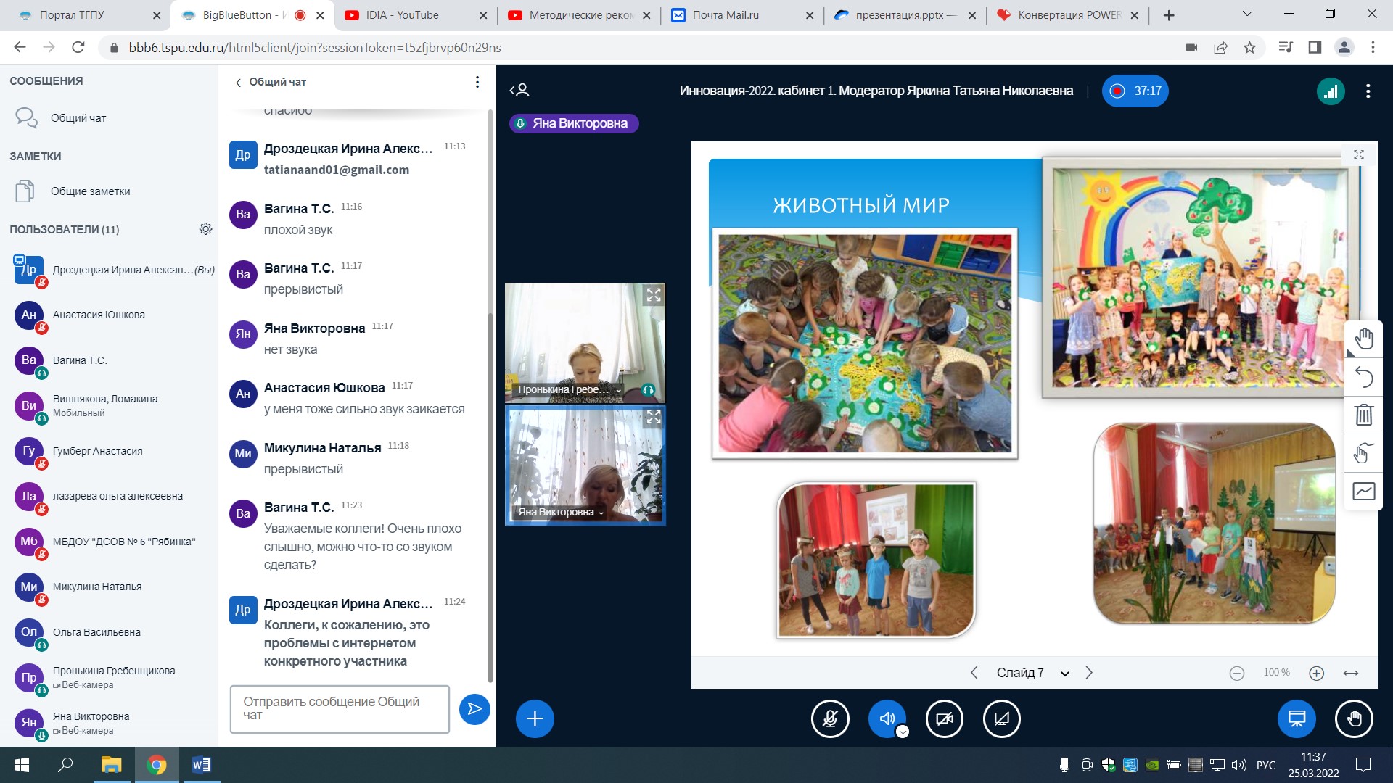Viewport: 1393px width, 783px height.
Task: Bookmark this page with the star icon
Action: [x=1249, y=47]
